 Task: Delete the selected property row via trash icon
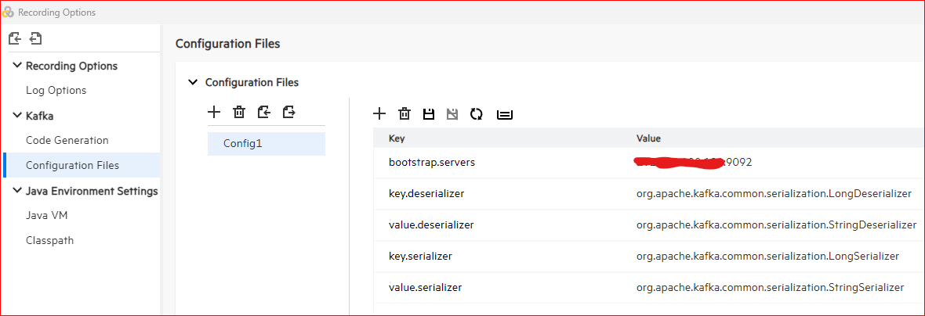click(404, 114)
